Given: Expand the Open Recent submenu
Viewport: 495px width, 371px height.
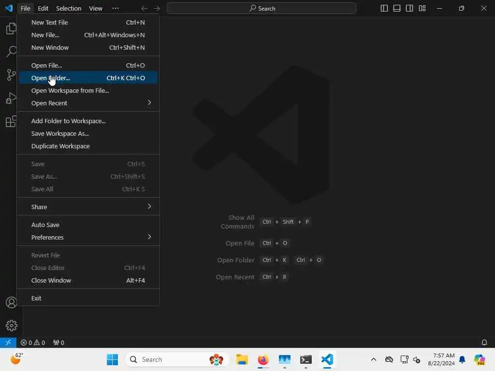Looking at the screenshot, I should [x=88, y=103].
